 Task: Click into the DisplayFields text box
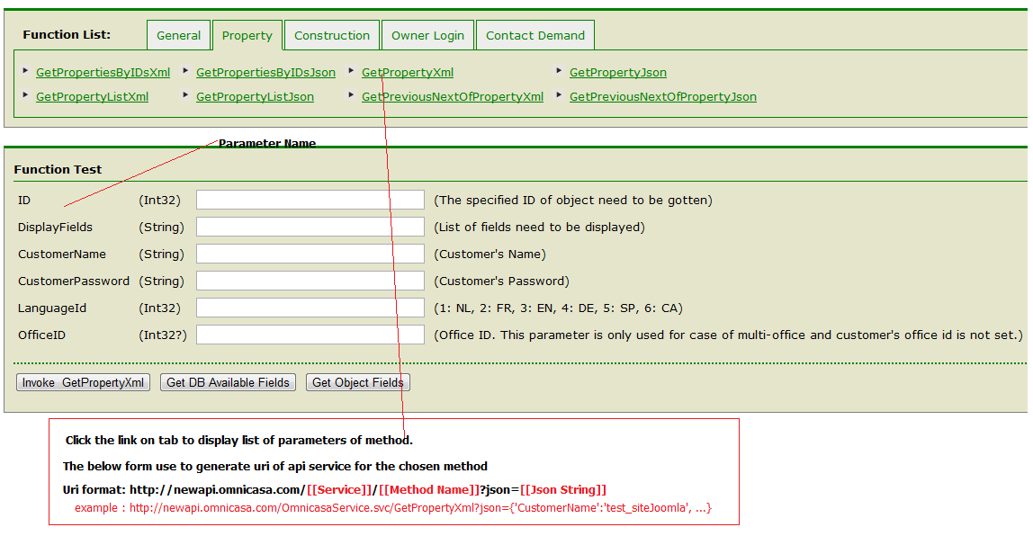pos(310,227)
